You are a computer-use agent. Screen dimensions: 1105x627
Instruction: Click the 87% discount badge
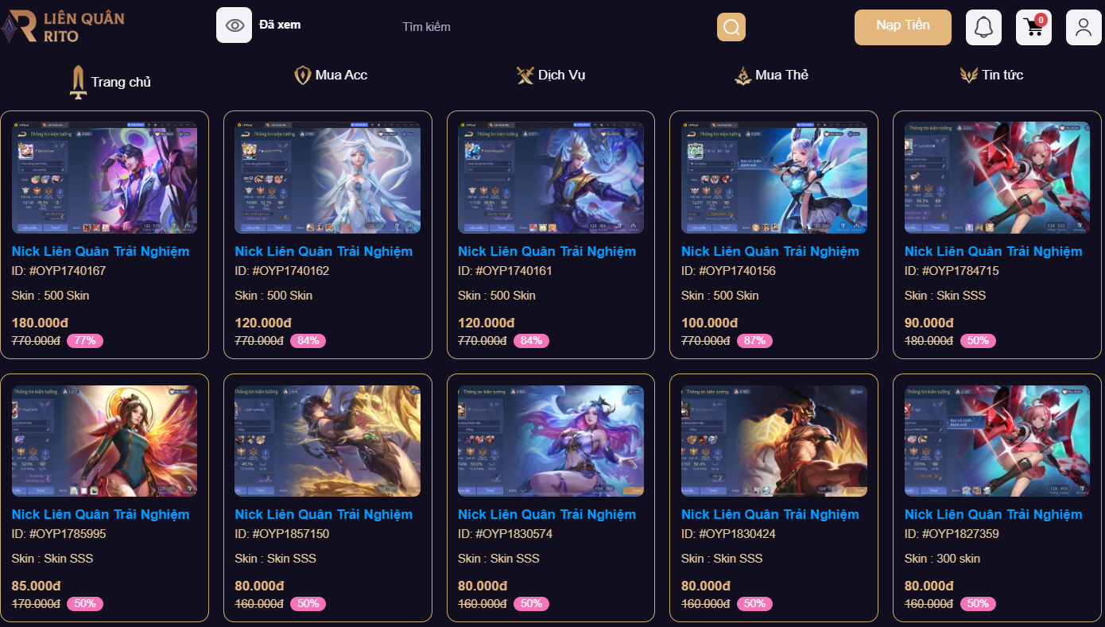(754, 340)
